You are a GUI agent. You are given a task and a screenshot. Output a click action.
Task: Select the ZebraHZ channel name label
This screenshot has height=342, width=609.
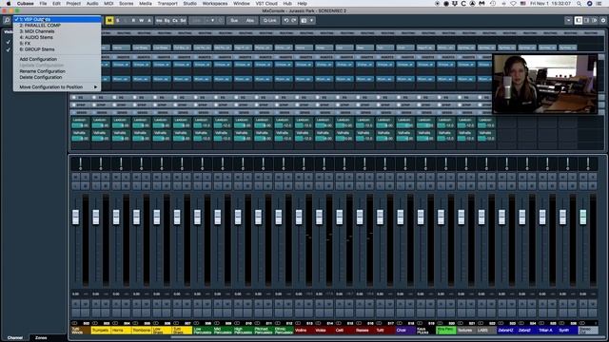506,331
